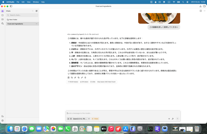The height and width of the screenshot is (134, 207).
Task: Click the message input field
Action: [x=123, y=113]
